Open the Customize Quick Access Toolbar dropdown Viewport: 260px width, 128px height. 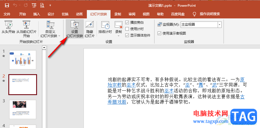pyautogui.click(x=50, y=6)
